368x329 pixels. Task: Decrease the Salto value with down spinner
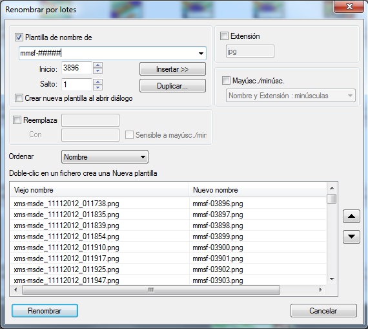tap(98, 87)
